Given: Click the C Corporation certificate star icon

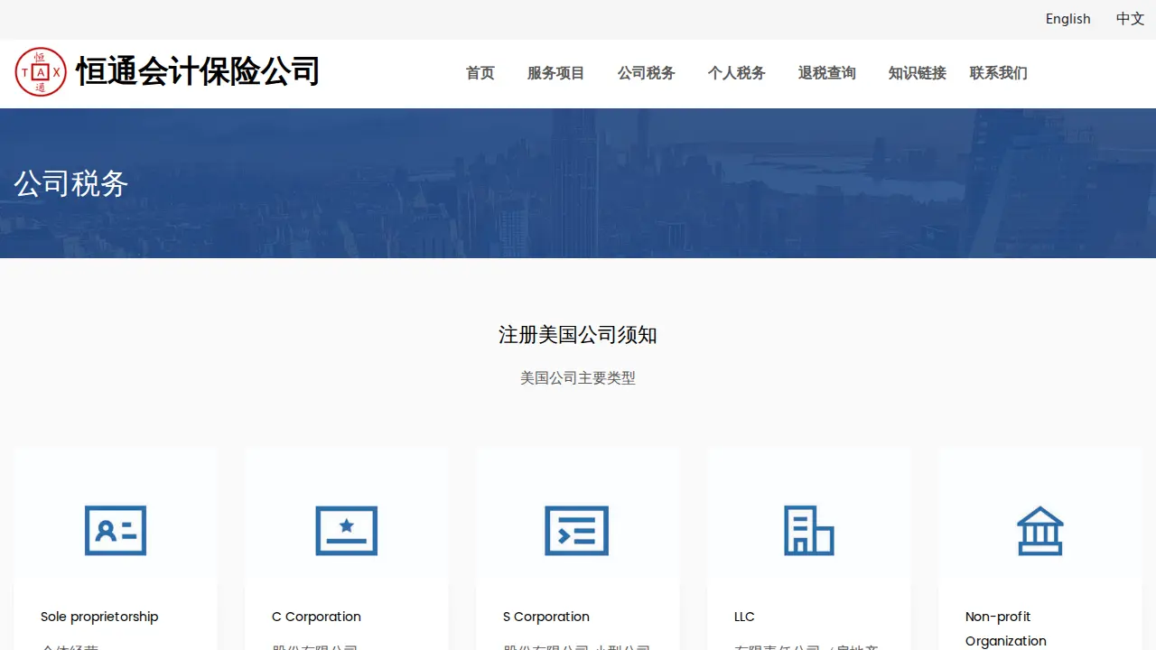Looking at the screenshot, I should pyautogui.click(x=347, y=530).
